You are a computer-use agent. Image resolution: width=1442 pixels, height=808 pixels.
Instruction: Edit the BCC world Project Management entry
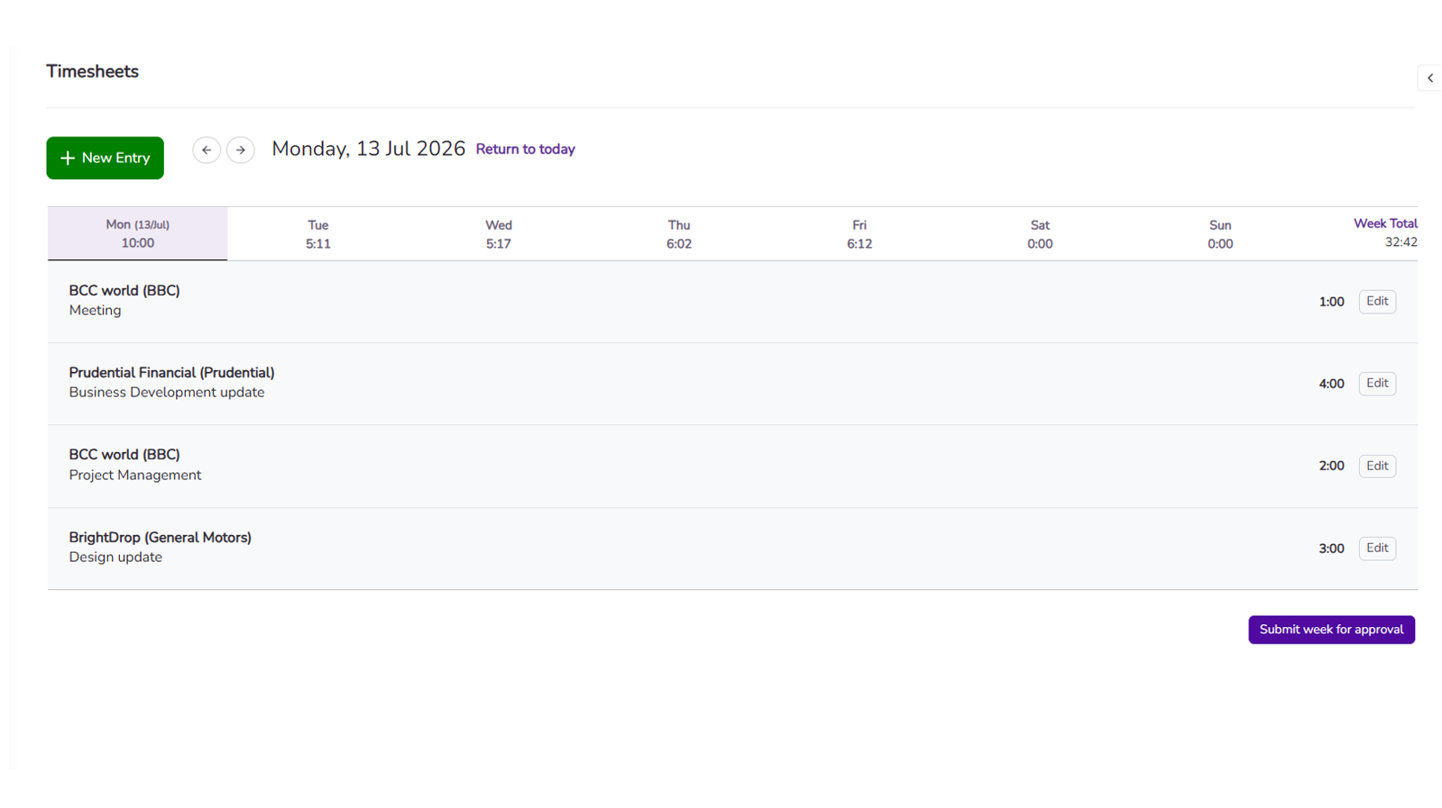pos(1377,466)
